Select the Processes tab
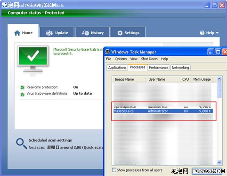Image resolution: width=227 pixels, height=176 pixels. tap(138, 67)
